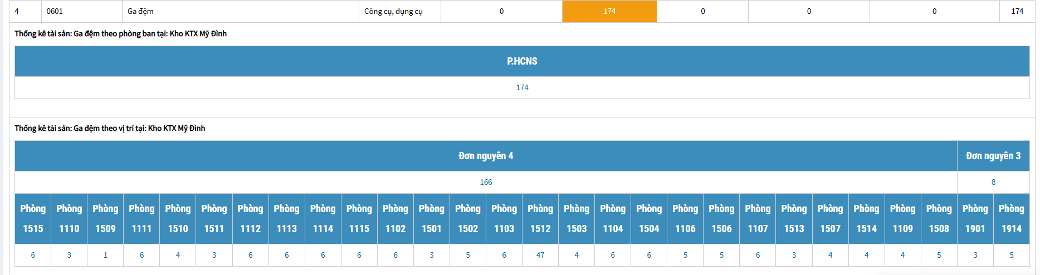Image resolution: width=1040 pixels, height=275 pixels.
Task: Select the Đơn nguyên 3 header
Action: 993,156
